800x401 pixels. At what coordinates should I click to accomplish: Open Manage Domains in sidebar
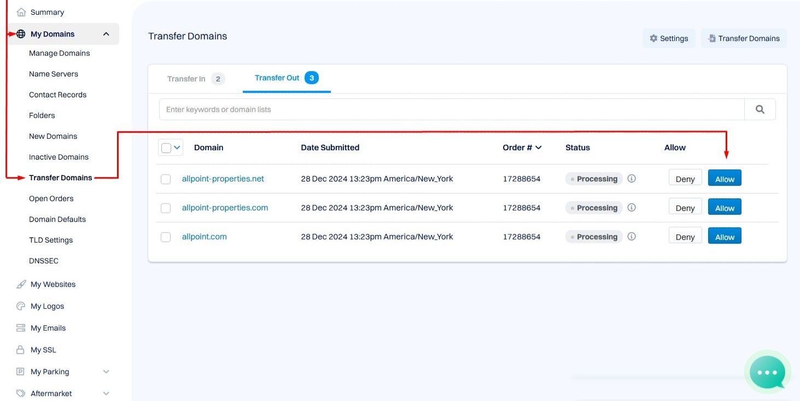coord(60,53)
